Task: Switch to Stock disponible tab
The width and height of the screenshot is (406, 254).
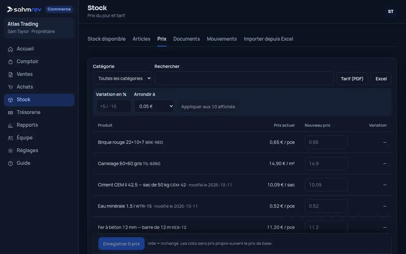Action: [x=107, y=39]
